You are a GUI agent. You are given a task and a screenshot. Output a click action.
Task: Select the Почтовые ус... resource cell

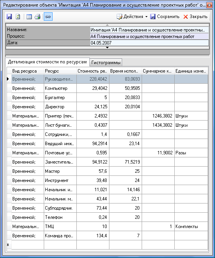pyautogui.click(x=60, y=153)
